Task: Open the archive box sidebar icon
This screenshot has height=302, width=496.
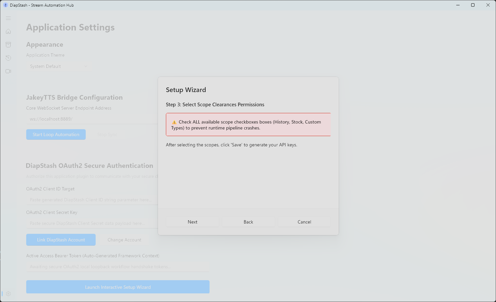Action: [x=8, y=45]
